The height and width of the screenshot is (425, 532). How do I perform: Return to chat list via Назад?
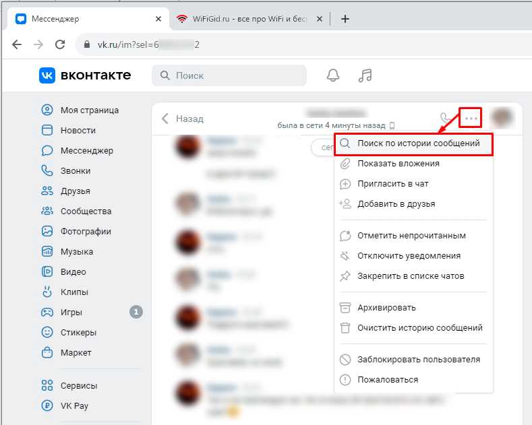click(183, 119)
